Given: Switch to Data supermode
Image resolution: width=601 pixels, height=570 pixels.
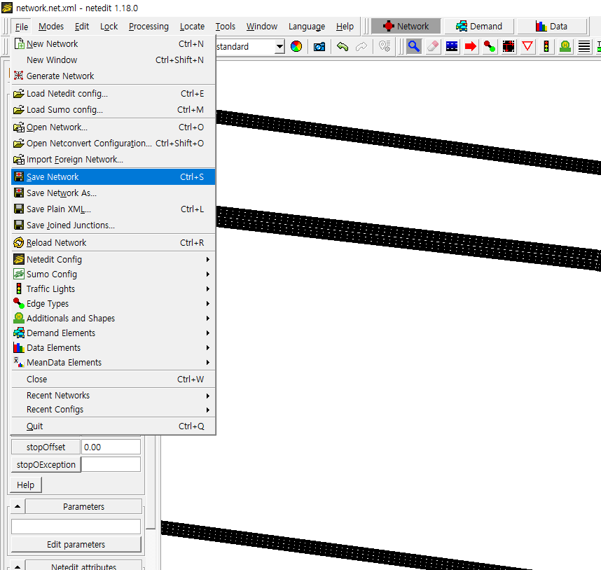Looking at the screenshot, I should click(x=552, y=27).
